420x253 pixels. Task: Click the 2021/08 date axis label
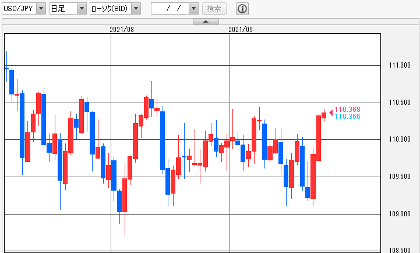(x=122, y=30)
